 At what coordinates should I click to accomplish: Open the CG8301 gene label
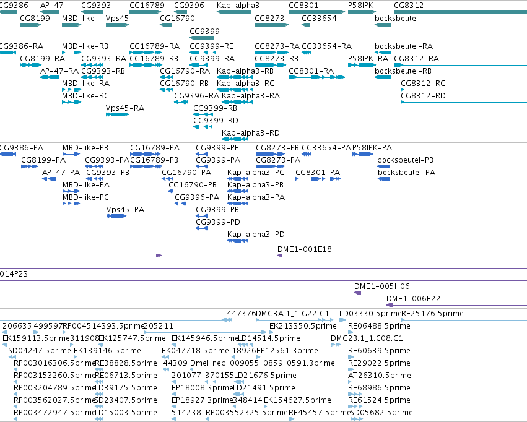coord(303,6)
